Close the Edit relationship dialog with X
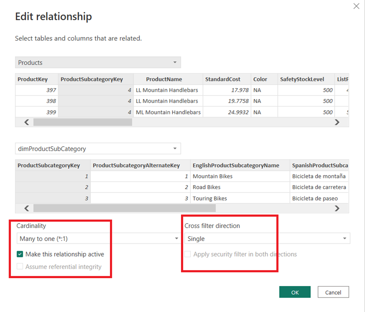Image resolution: width=365 pixels, height=312 pixels. coord(356,6)
